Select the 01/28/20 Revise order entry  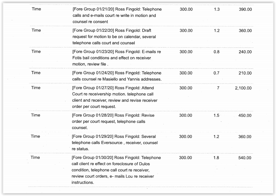pos(117,122)
